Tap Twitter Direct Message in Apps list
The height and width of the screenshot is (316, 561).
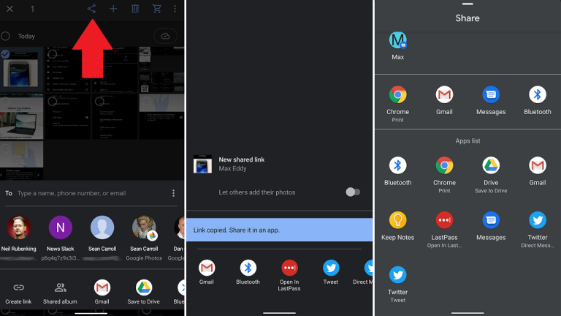point(538,230)
